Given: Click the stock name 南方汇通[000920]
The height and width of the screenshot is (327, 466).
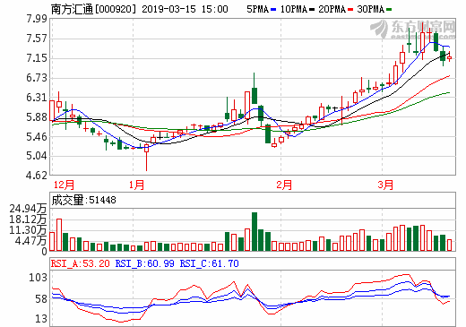Looking at the screenshot, I should point(93,9).
